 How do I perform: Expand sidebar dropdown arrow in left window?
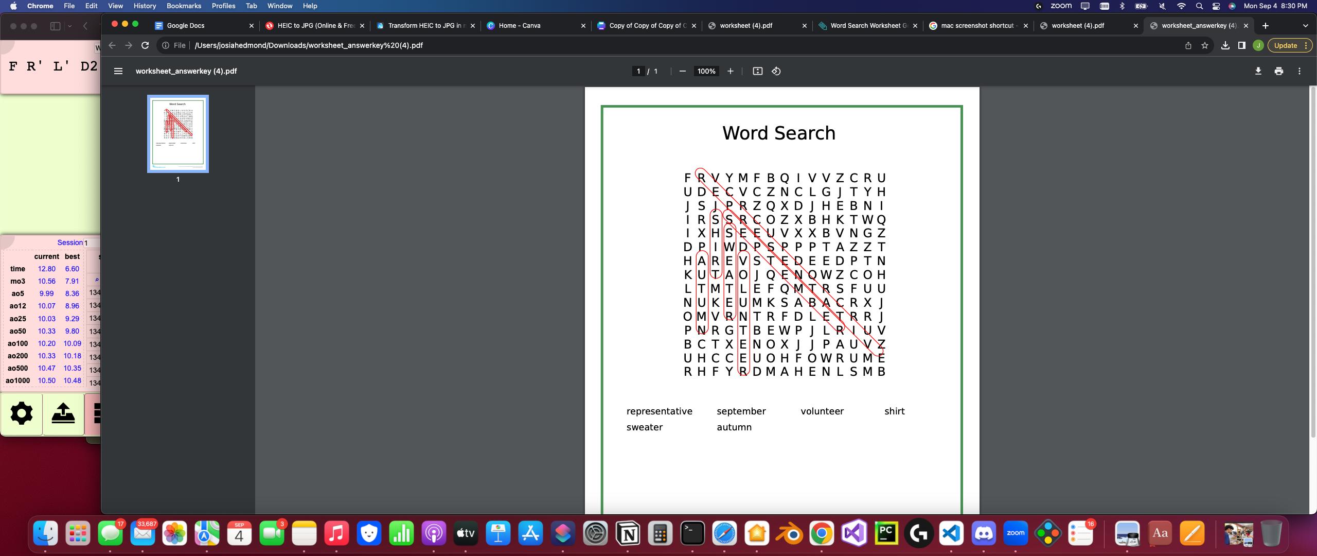coord(70,26)
